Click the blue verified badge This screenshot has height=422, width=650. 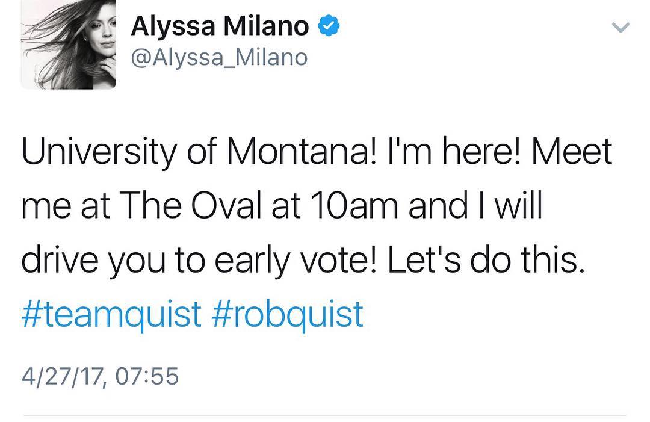[329, 26]
